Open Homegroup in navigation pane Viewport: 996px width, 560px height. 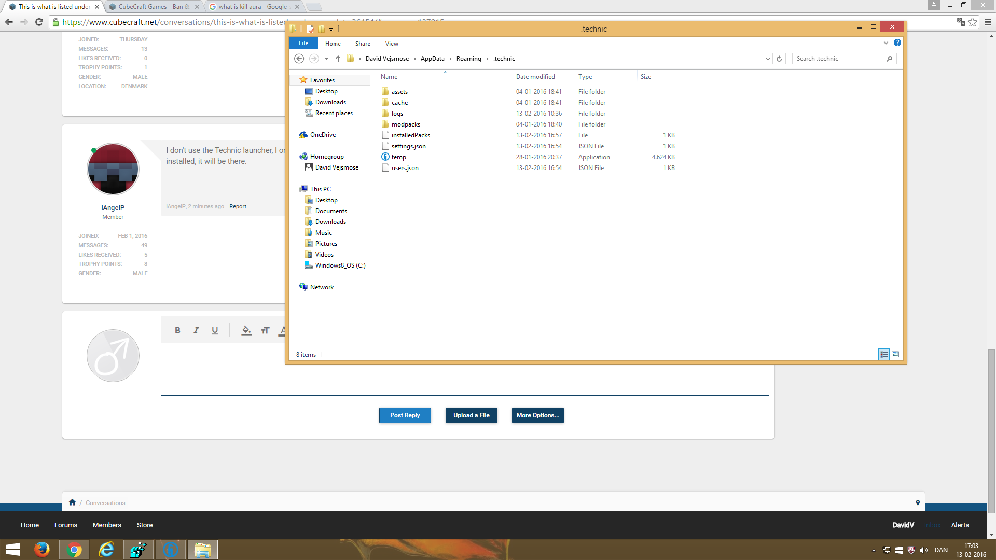326,157
